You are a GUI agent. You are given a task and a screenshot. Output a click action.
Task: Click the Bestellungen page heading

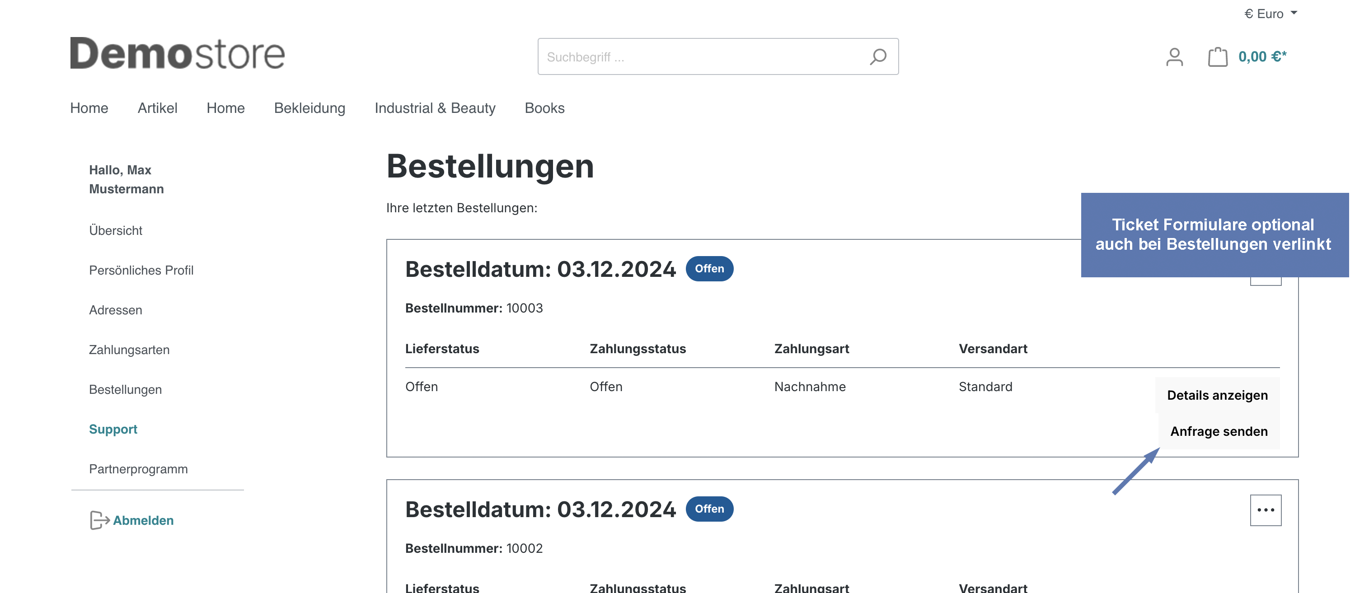[x=489, y=166]
